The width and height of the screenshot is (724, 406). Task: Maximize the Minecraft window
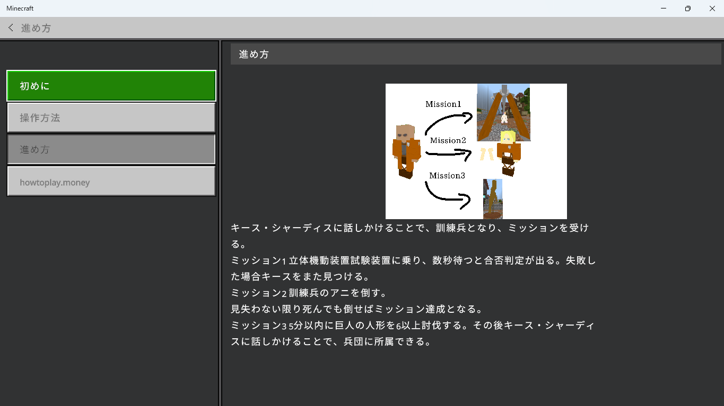[x=687, y=8]
